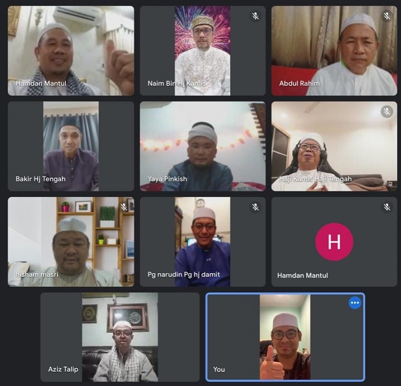Click the 'Bakir Hj Tengah' name label
The image size is (401, 386).
[x=41, y=179]
